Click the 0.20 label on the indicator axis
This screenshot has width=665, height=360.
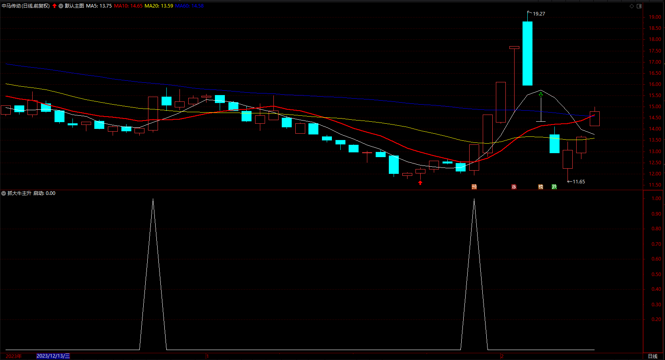click(x=656, y=319)
